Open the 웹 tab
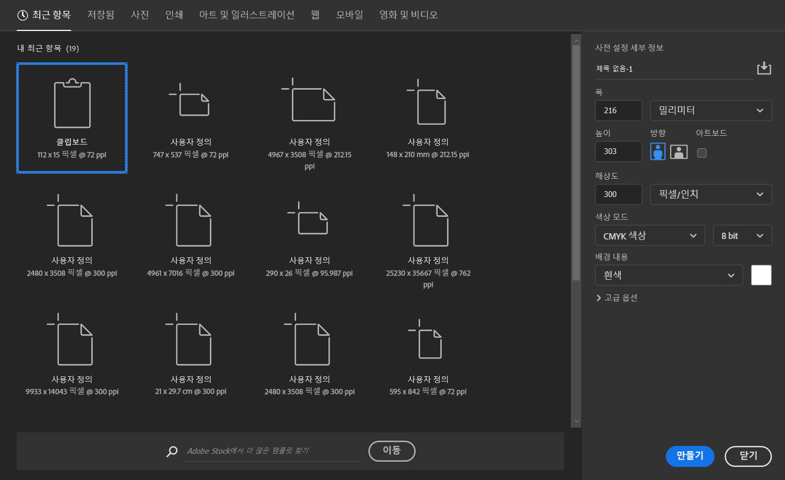 tap(315, 15)
